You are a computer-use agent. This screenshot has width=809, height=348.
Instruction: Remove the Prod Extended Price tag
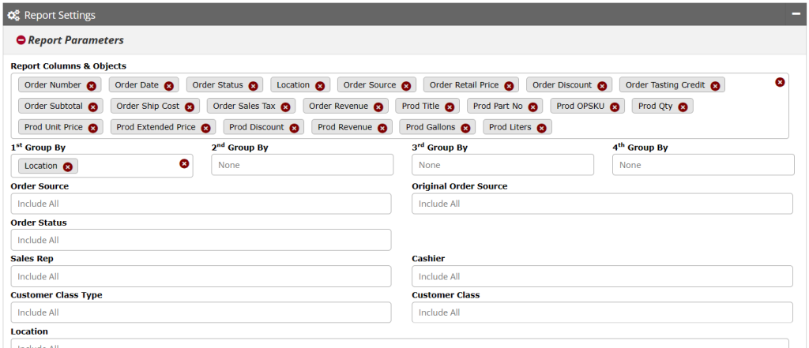tap(205, 128)
